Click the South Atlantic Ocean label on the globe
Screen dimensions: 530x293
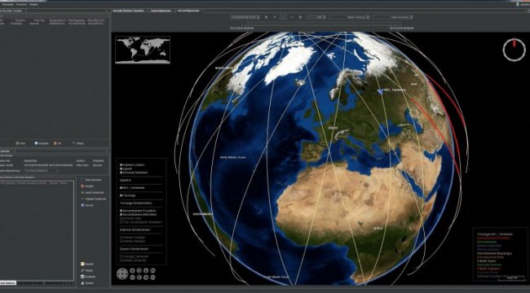tap(276, 277)
